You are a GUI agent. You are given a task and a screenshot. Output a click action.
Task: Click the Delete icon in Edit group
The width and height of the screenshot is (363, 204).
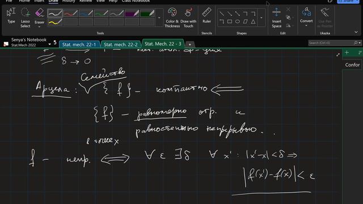288,10
